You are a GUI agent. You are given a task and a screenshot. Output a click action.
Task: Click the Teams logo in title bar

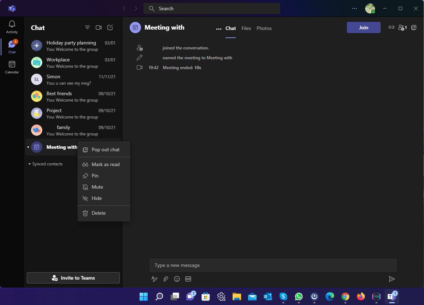click(x=12, y=8)
